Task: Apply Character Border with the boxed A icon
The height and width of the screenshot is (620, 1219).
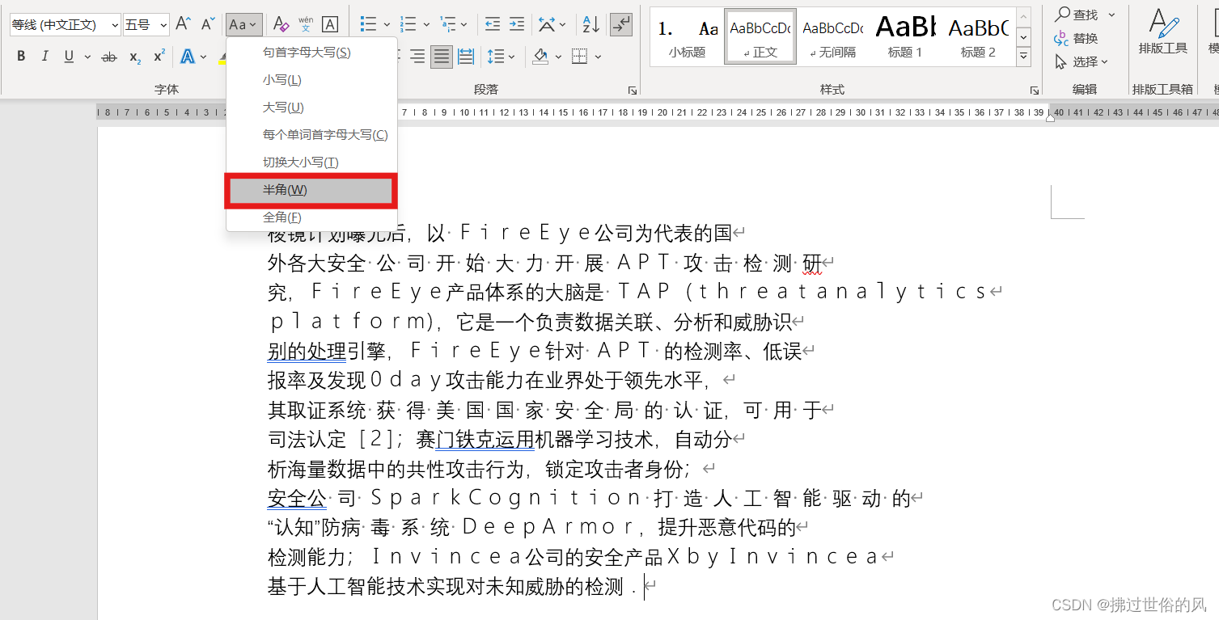Action: [330, 24]
